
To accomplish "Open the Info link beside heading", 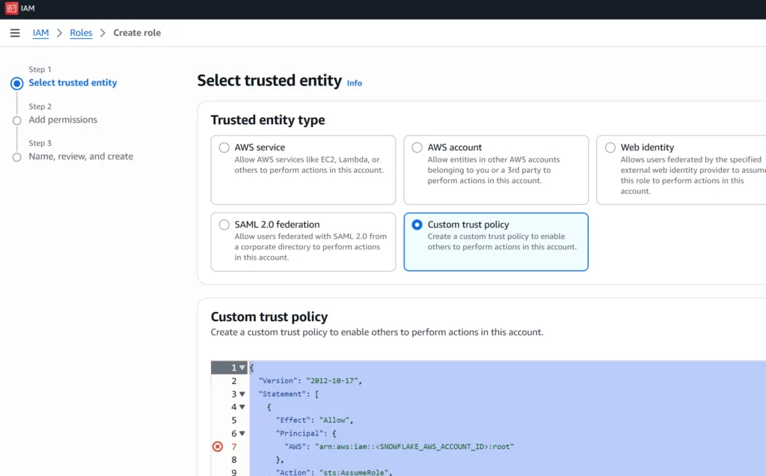I will pos(354,83).
